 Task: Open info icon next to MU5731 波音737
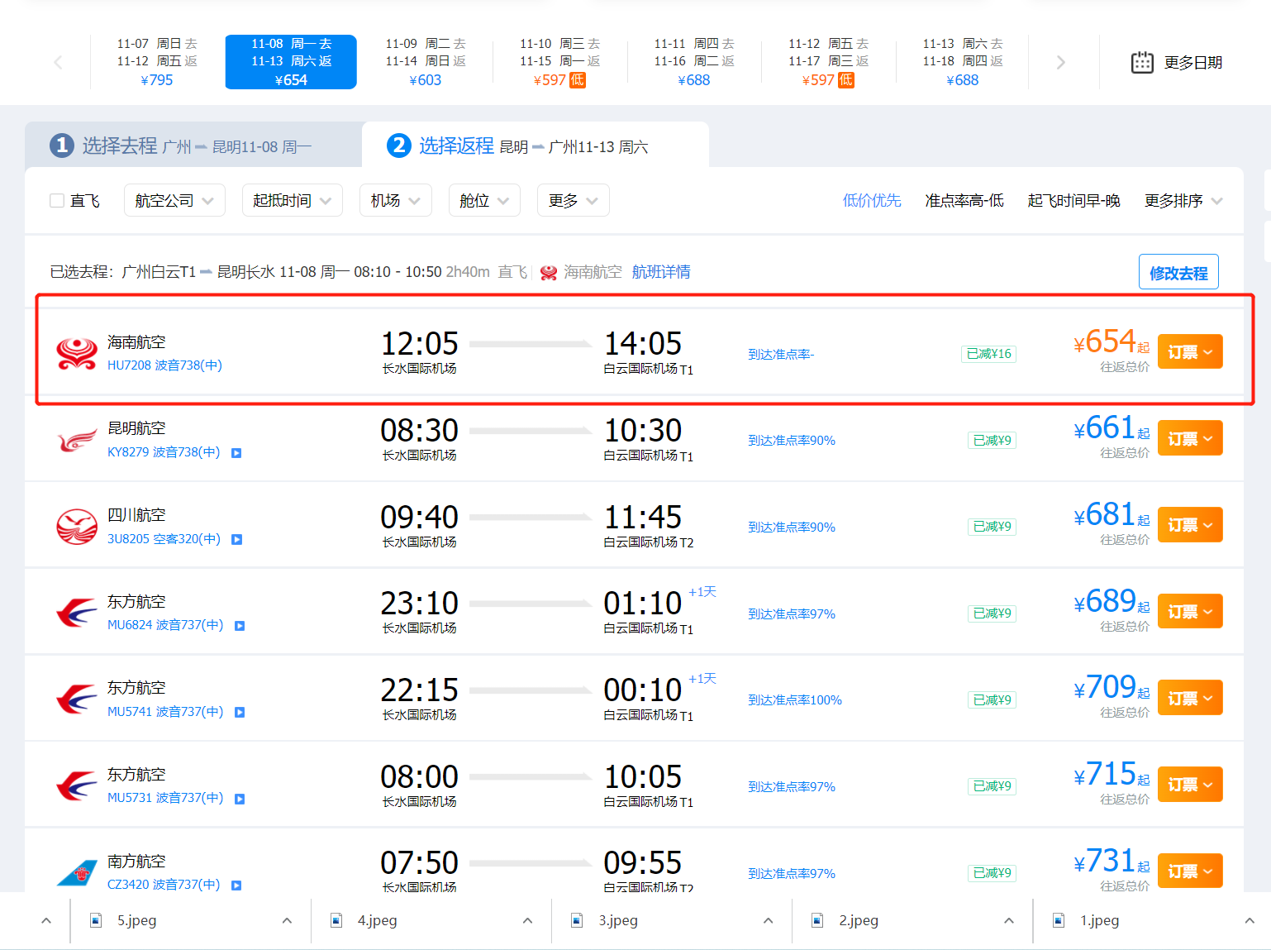point(240,799)
